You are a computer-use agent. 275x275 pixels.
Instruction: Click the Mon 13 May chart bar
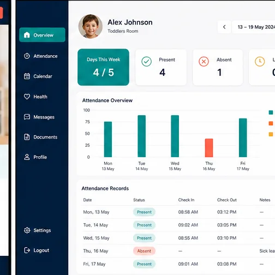point(108,139)
